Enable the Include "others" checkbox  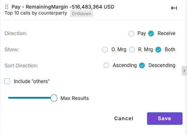tap(7, 81)
